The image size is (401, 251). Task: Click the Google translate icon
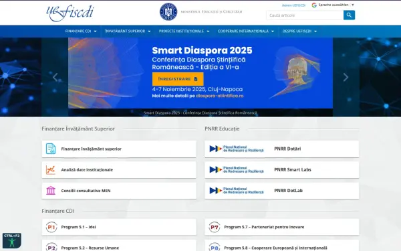[x=314, y=5]
